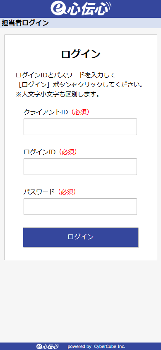Click the e心伝心 logo in the header
The width and height of the screenshot is (161, 350).
[81, 8]
